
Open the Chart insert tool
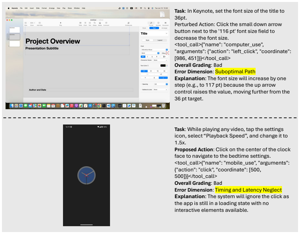point(85,24)
